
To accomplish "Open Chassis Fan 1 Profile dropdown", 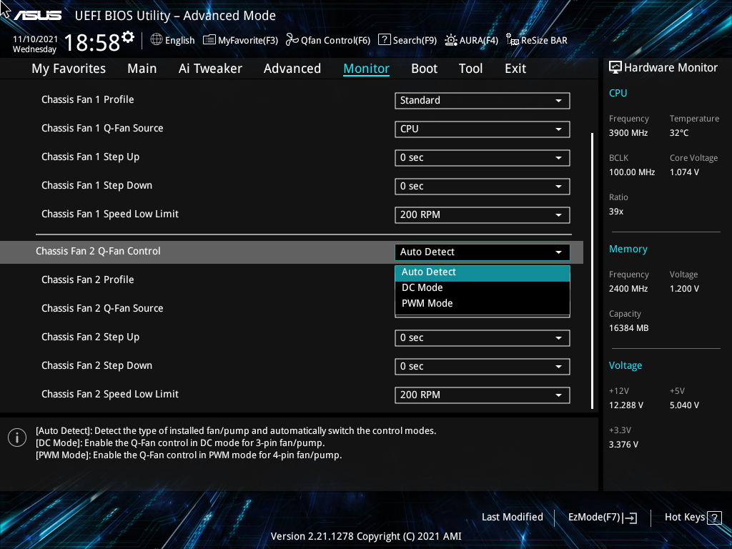I will pos(483,100).
